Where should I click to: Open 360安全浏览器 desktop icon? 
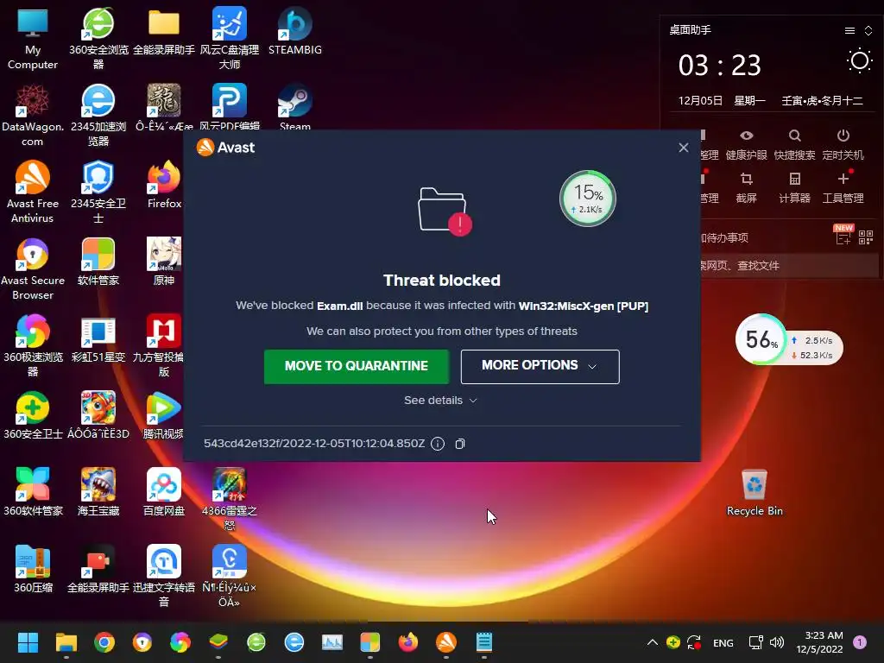(98, 38)
